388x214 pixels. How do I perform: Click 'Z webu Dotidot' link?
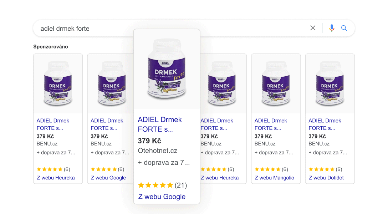[326, 178]
